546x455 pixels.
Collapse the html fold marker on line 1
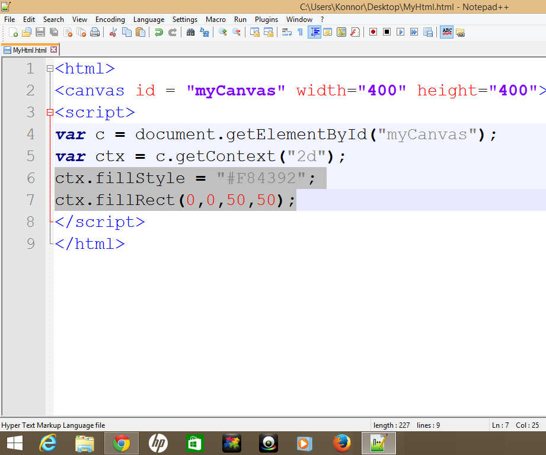pyautogui.click(x=49, y=68)
